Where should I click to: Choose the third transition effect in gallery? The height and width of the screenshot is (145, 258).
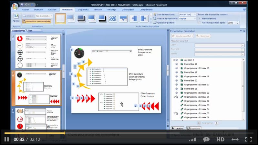pos(81,18)
